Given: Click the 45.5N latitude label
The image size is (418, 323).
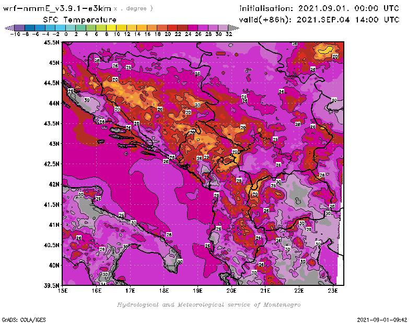Looking at the screenshot, I should [51, 42].
